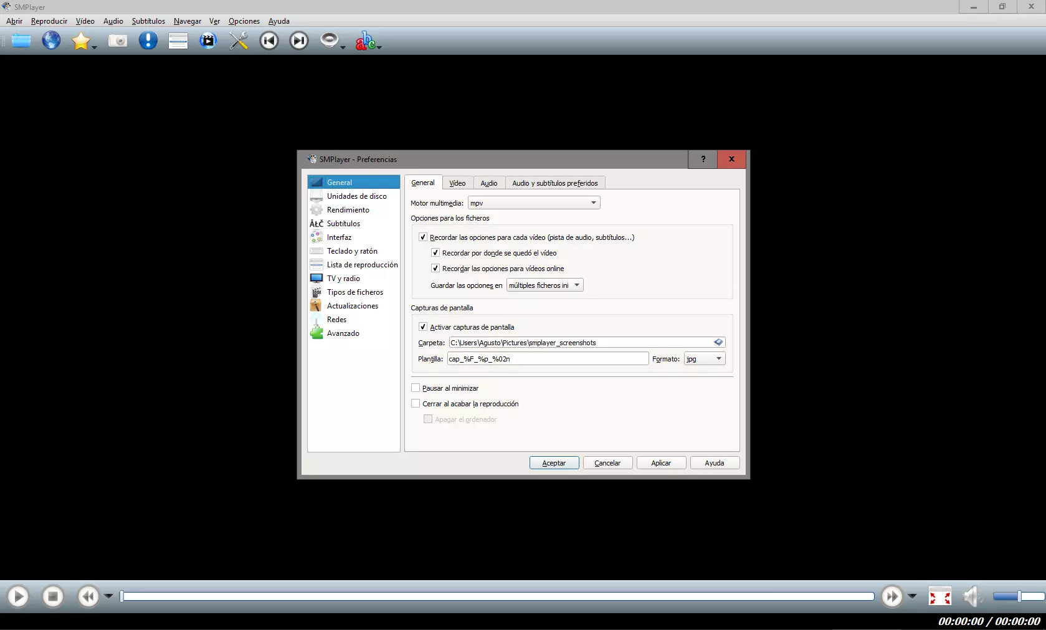1046x630 pixels.
Task: Switch to the Vídeo preferences tab
Action: click(x=457, y=183)
